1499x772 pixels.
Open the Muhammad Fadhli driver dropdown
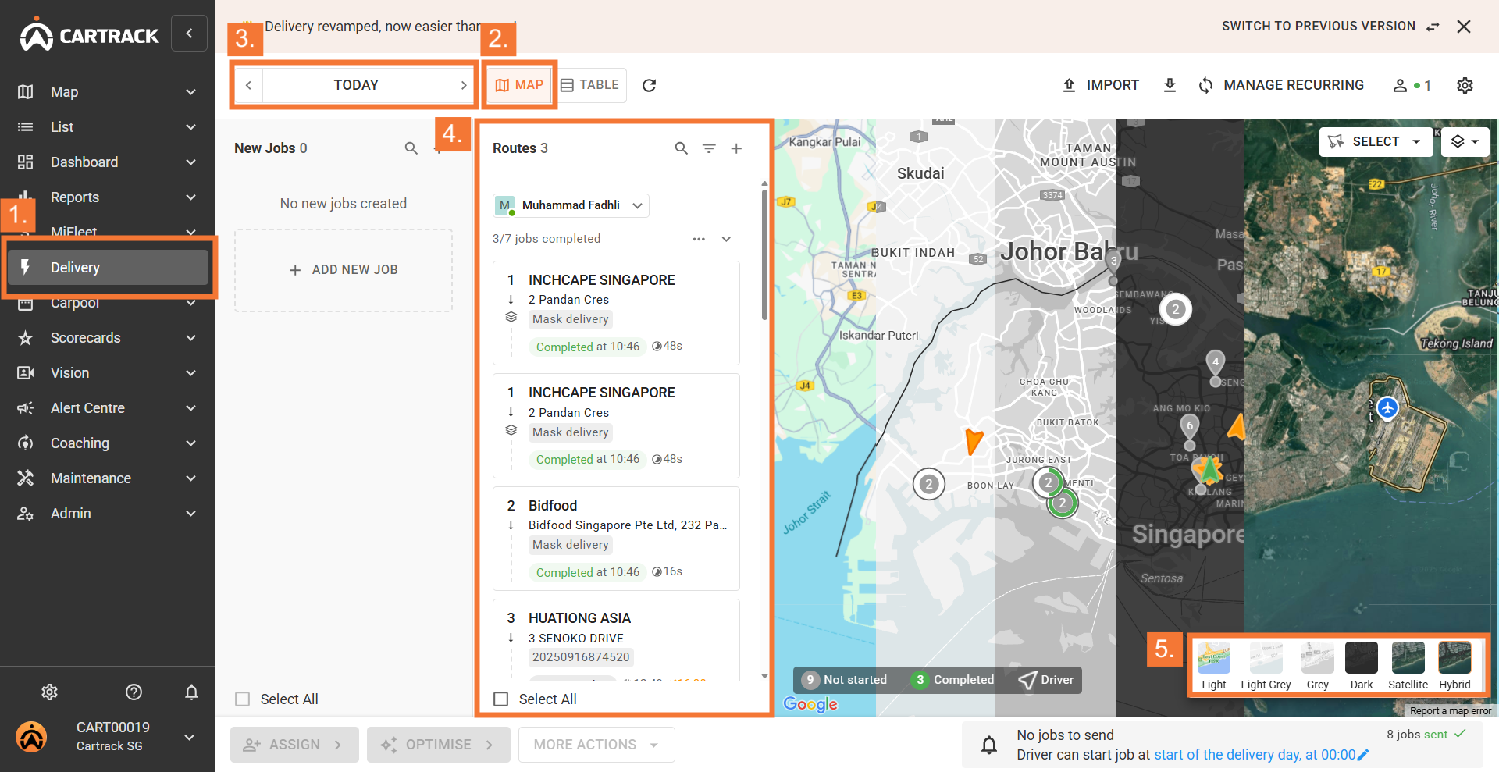571,205
